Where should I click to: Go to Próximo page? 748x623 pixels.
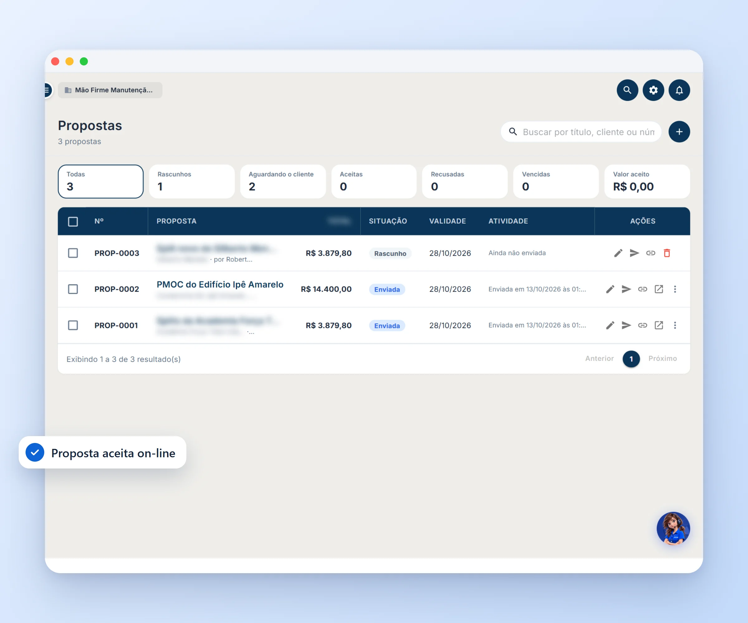coord(663,359)
